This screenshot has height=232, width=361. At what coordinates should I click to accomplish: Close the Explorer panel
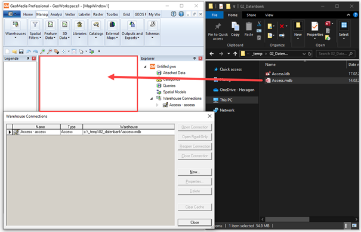(200, 59)
